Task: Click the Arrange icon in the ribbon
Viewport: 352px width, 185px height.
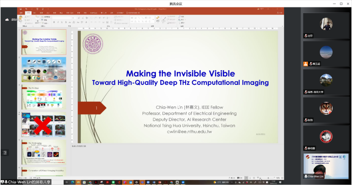Action: coord(158,19)
